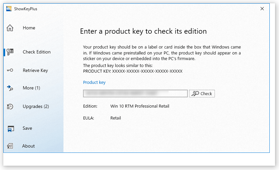Click the Upgrades history icon

point(10,106)
